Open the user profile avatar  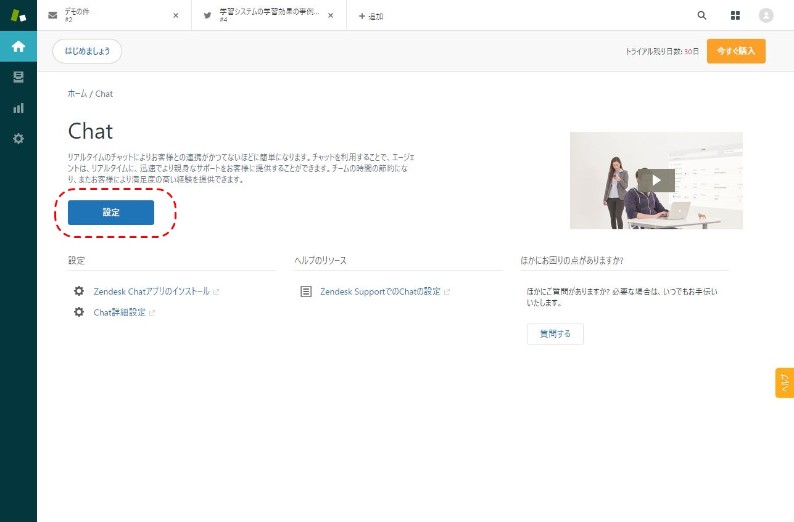[766, 15]
